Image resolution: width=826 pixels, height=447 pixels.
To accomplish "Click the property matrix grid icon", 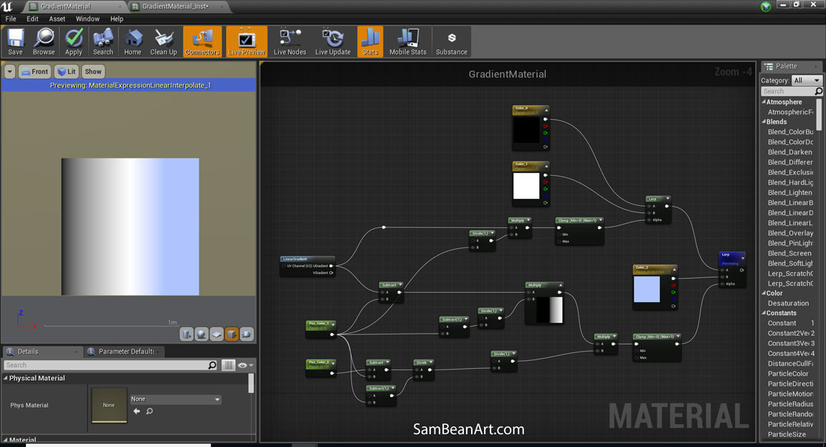I will pyautogui.click(x=228, y=364).
